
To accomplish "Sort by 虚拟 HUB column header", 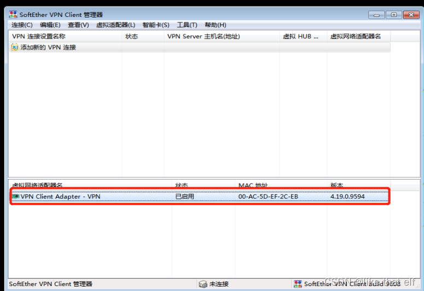I will click(304, 36).
